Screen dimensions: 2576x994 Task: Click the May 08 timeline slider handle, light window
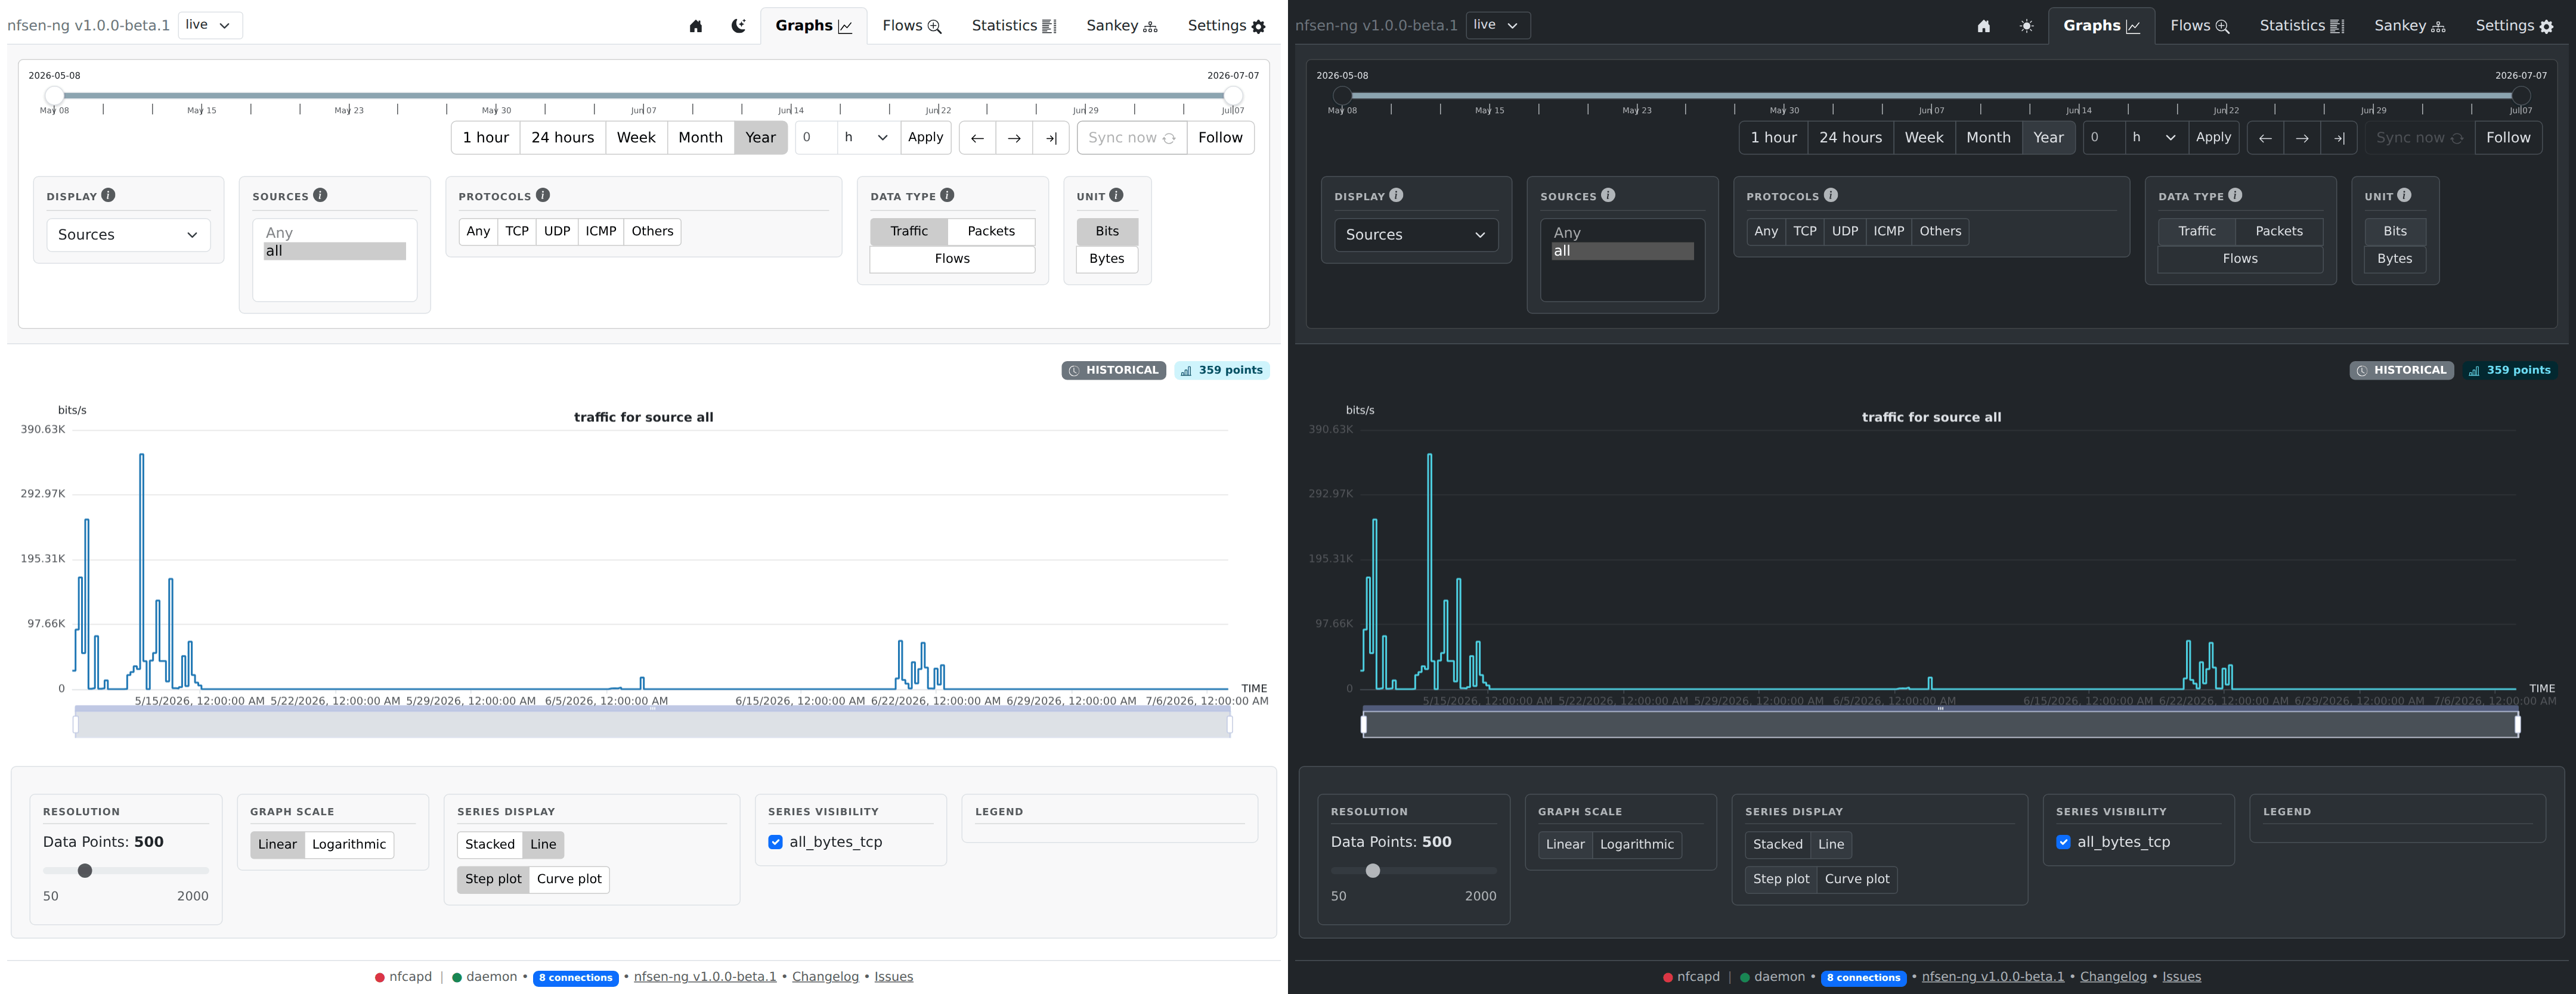(55, 96)
